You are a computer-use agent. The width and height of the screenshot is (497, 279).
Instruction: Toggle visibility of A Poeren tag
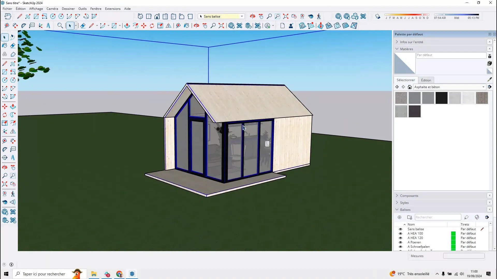coord(400,242)
